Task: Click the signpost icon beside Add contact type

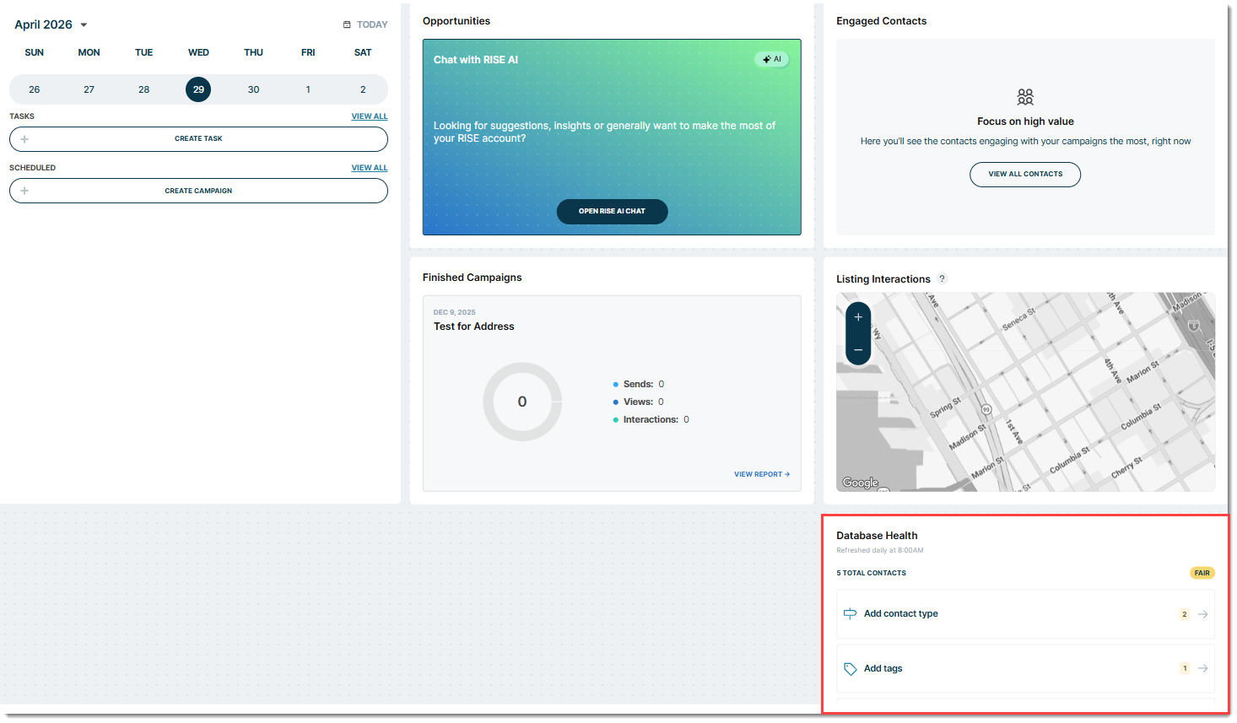Action: tap(851, 614)
